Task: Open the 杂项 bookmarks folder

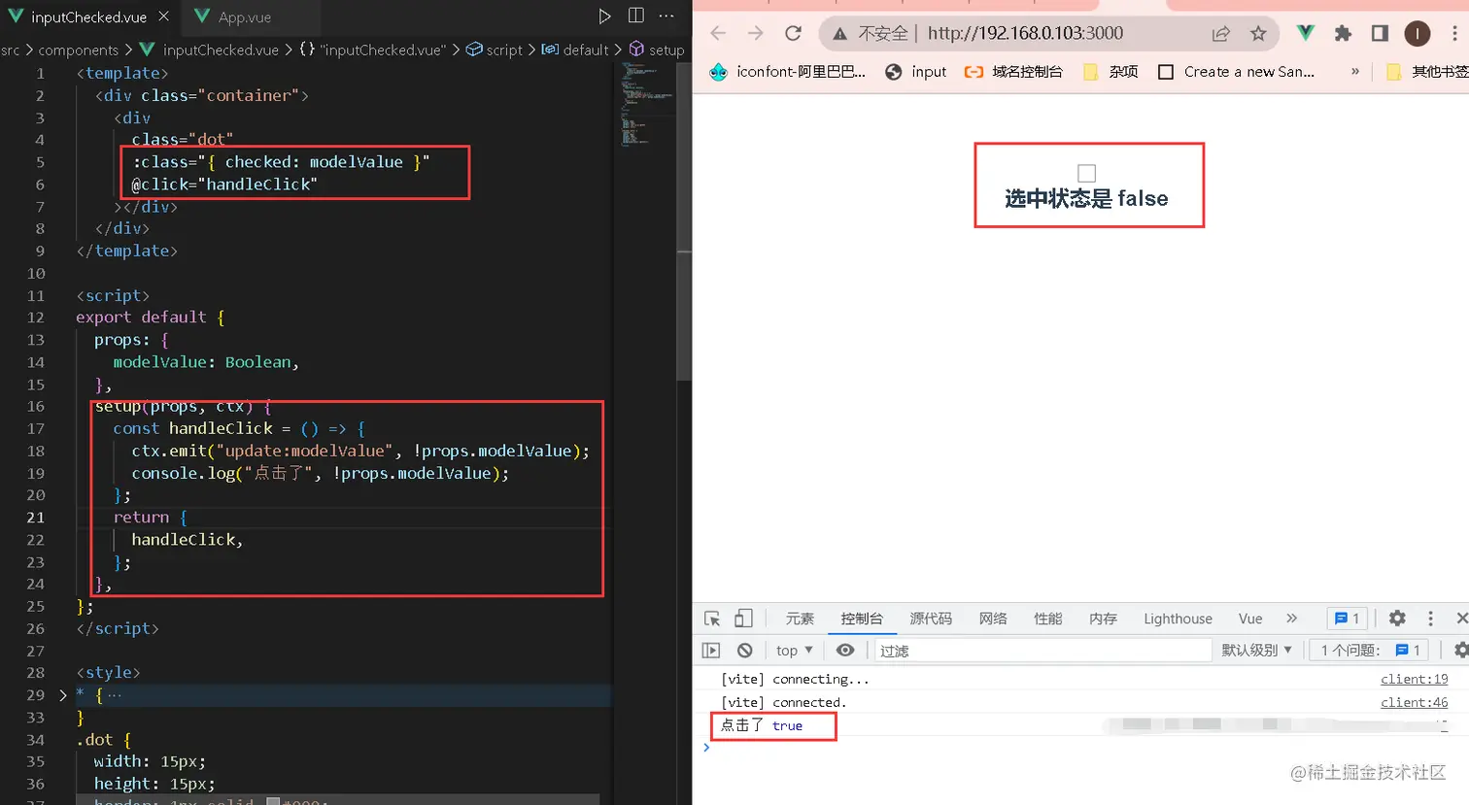Action: tap(1110, 71)
